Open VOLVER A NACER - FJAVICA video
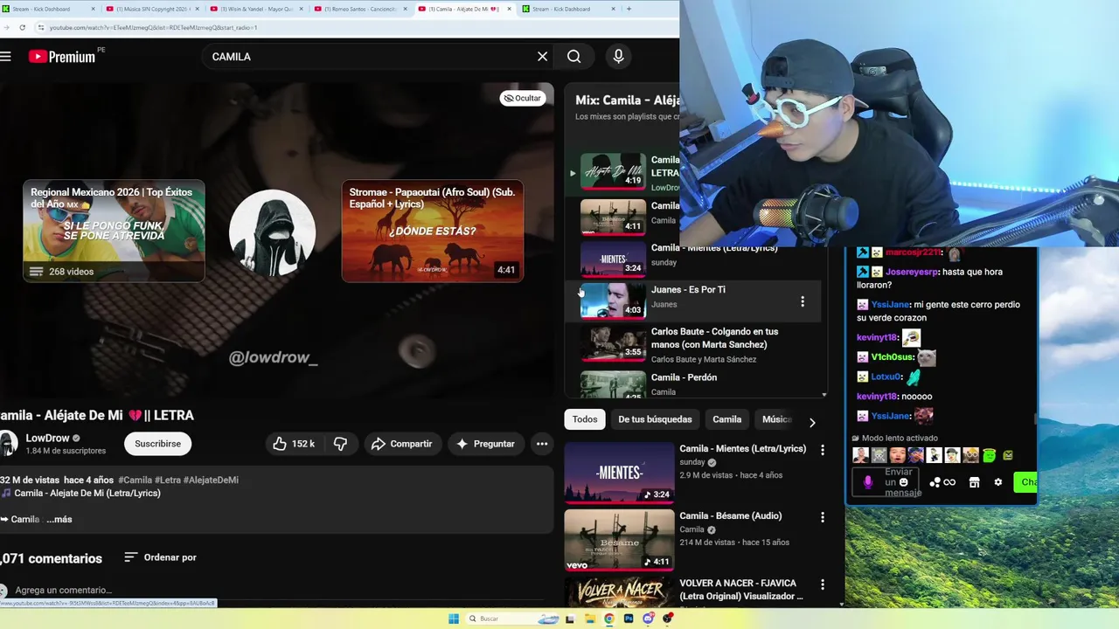 (741, 590)
